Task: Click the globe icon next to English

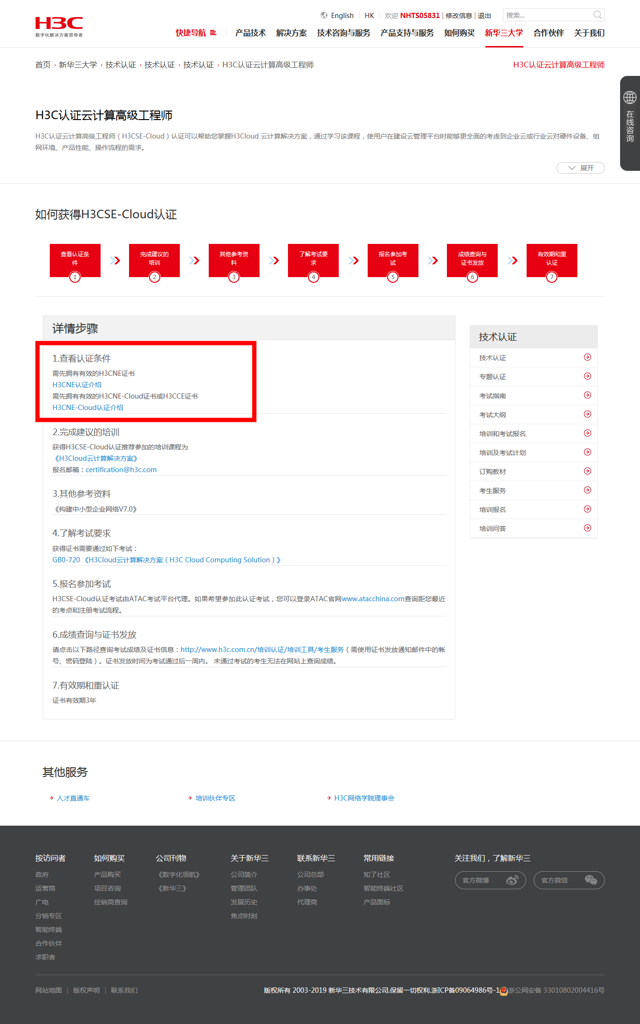Action: (324, 15)
